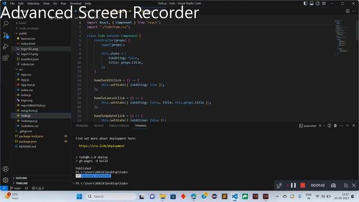This screenshot has width=359, height=202.
Task: Close the screen recorder toolbar
Action: (x=354, y=185)
